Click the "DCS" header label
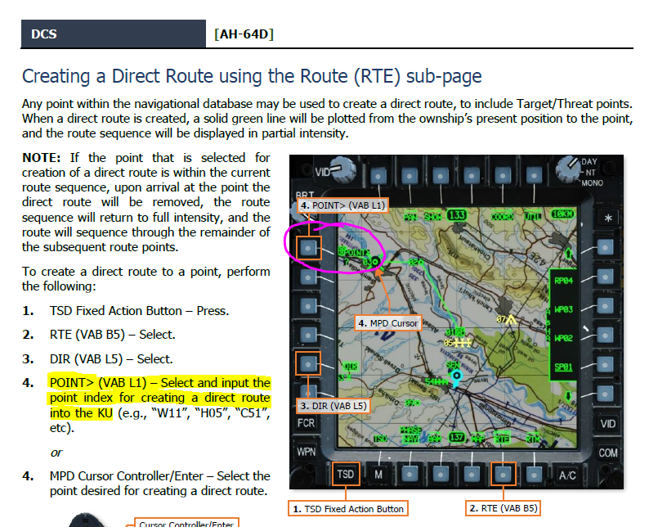This screenshot has width=658, height=527. pyautogui.click(x=44, y=34)
